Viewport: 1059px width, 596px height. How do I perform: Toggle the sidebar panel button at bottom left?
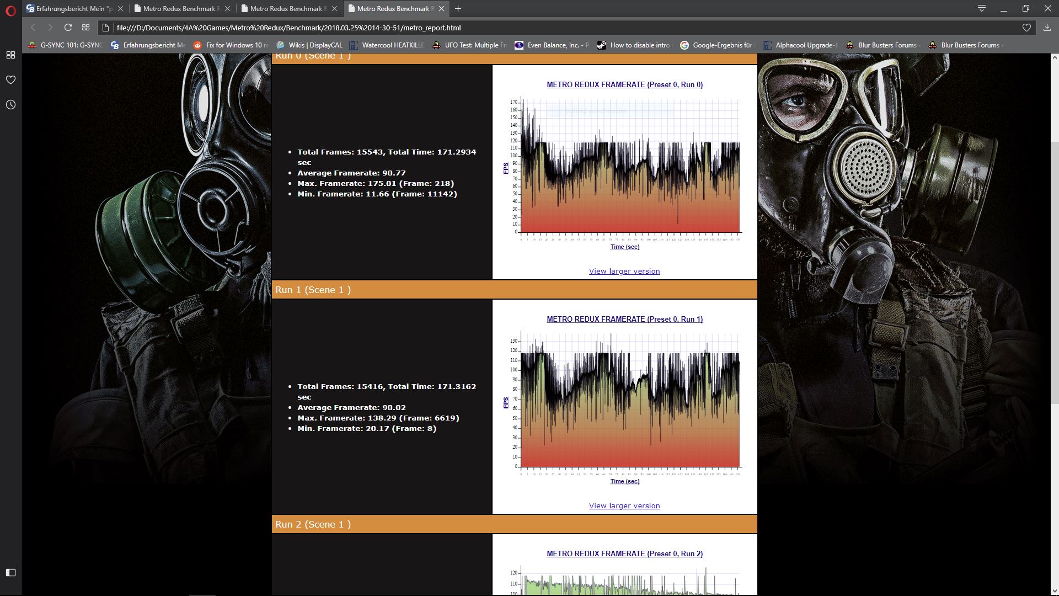(x=10, y=572)
